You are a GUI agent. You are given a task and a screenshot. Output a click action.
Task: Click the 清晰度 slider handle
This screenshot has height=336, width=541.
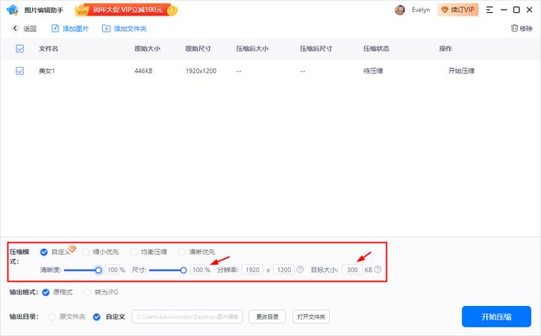(x=98, y=270)
